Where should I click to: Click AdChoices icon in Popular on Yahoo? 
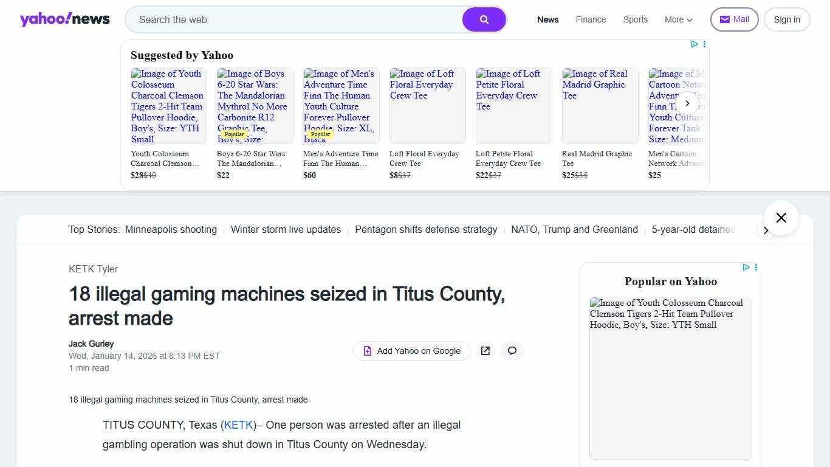click(x=746, y=268)
